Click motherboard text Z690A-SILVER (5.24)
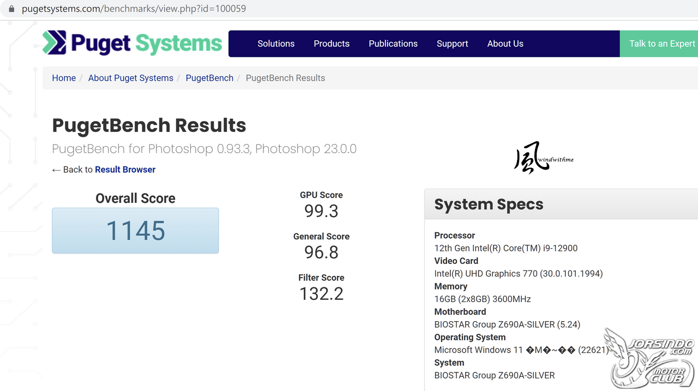698x391 pixels. coord(507,324)
